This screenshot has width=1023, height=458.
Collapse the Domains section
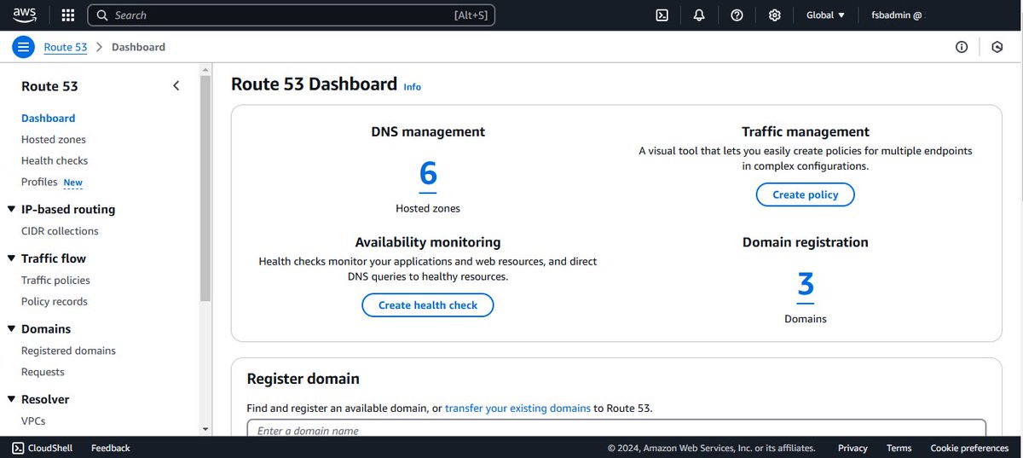(x=10, y=329)
